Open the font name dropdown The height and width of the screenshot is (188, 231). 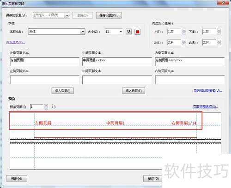point(83,31)
